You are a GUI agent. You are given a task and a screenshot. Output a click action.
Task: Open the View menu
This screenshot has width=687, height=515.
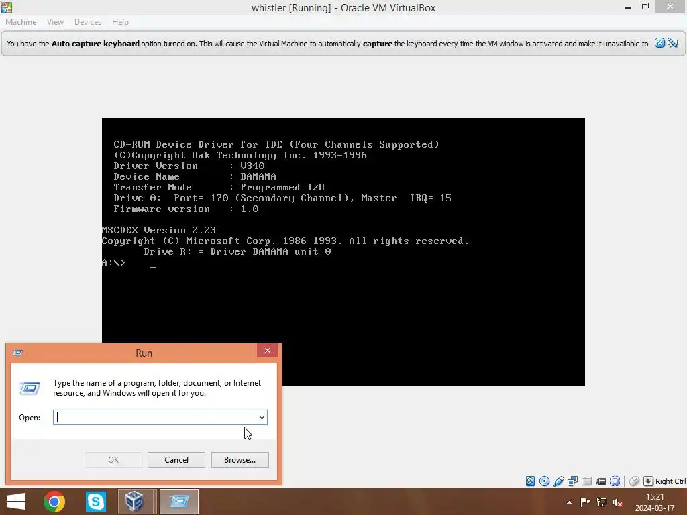[x=55, y=22]
